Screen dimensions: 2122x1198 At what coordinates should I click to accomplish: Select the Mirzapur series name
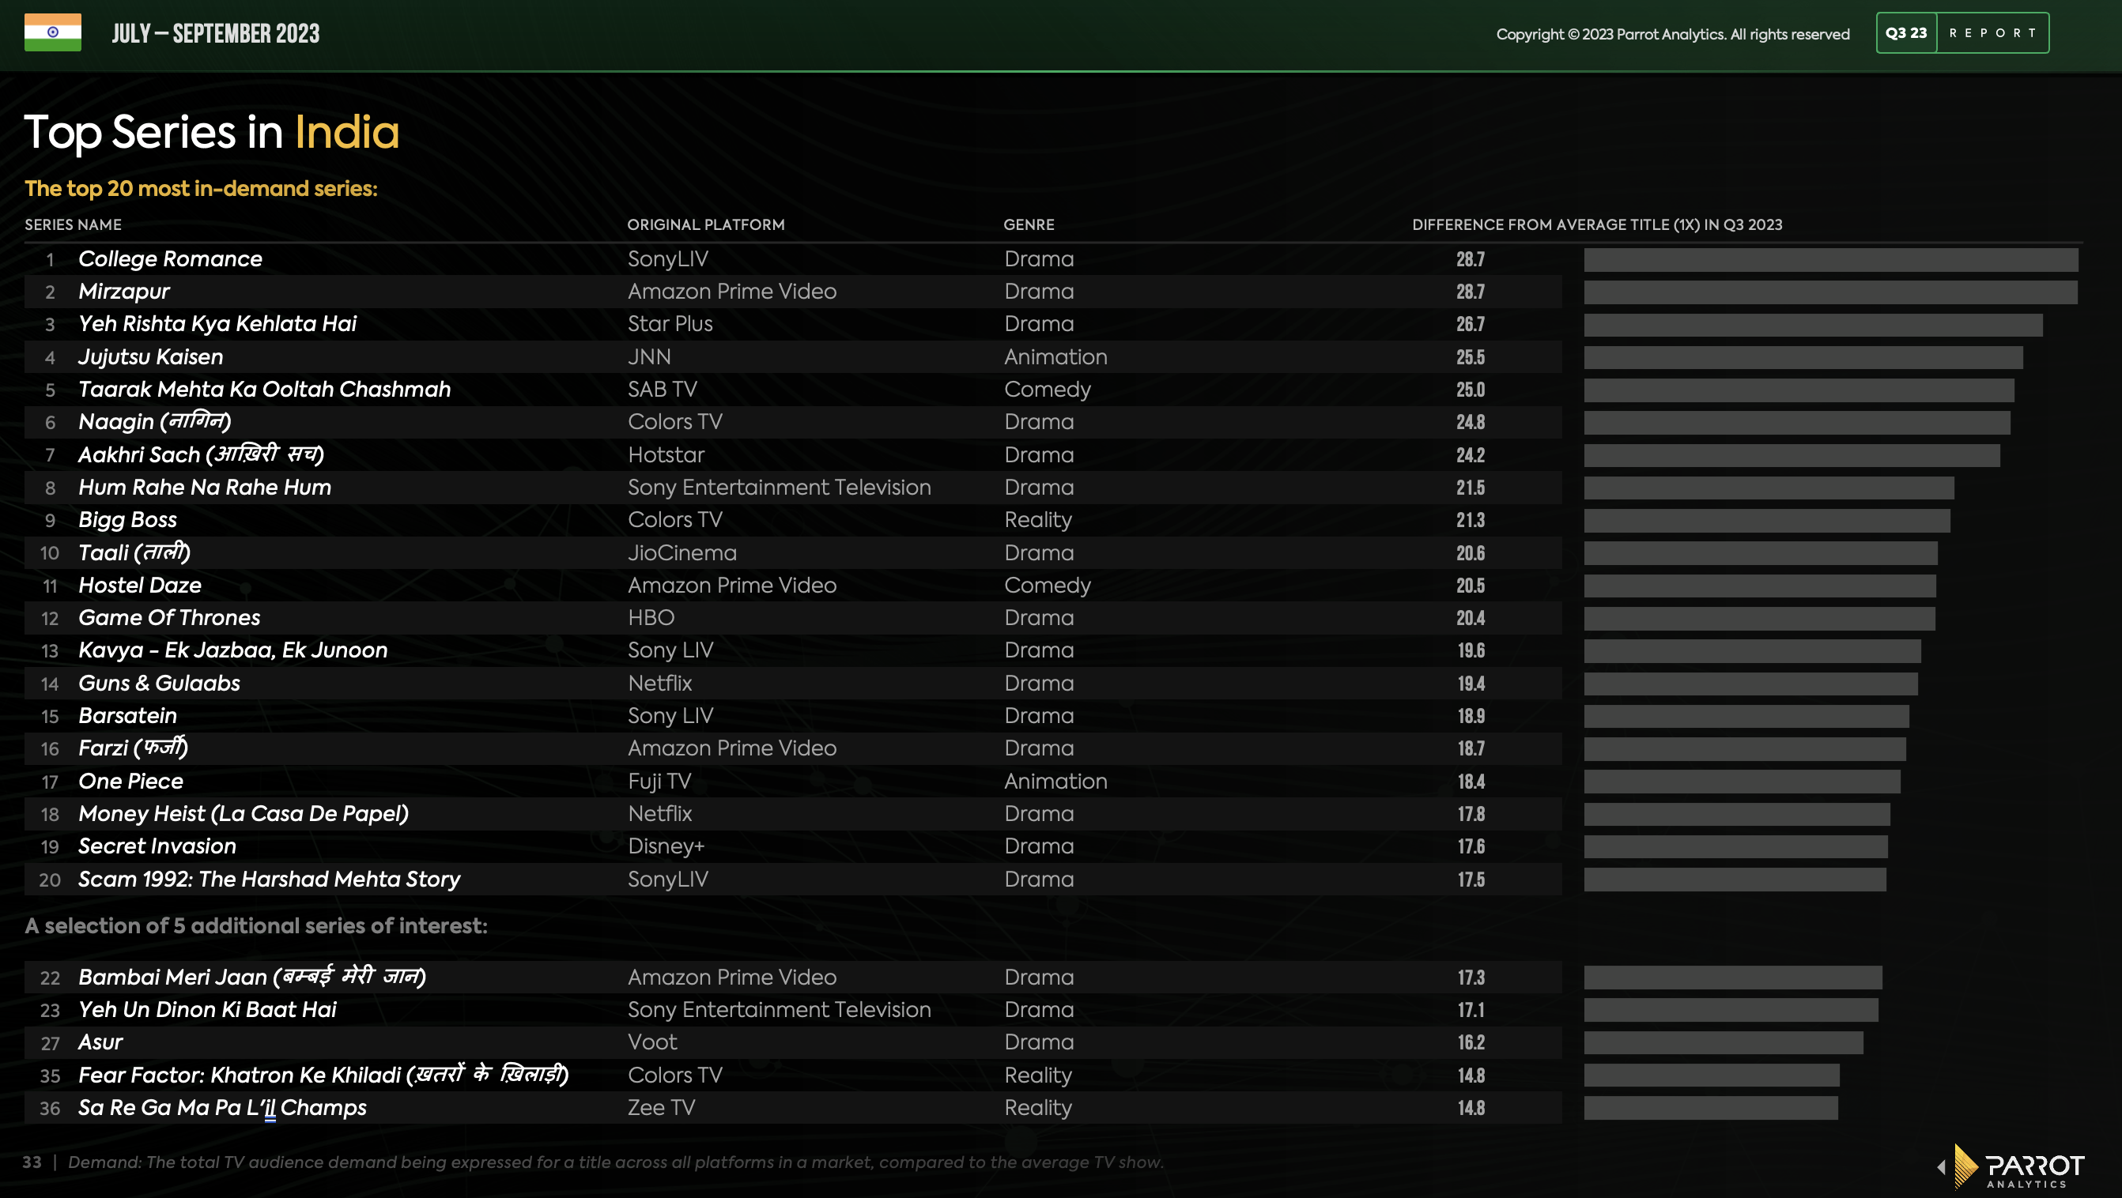tap(123, 292)
